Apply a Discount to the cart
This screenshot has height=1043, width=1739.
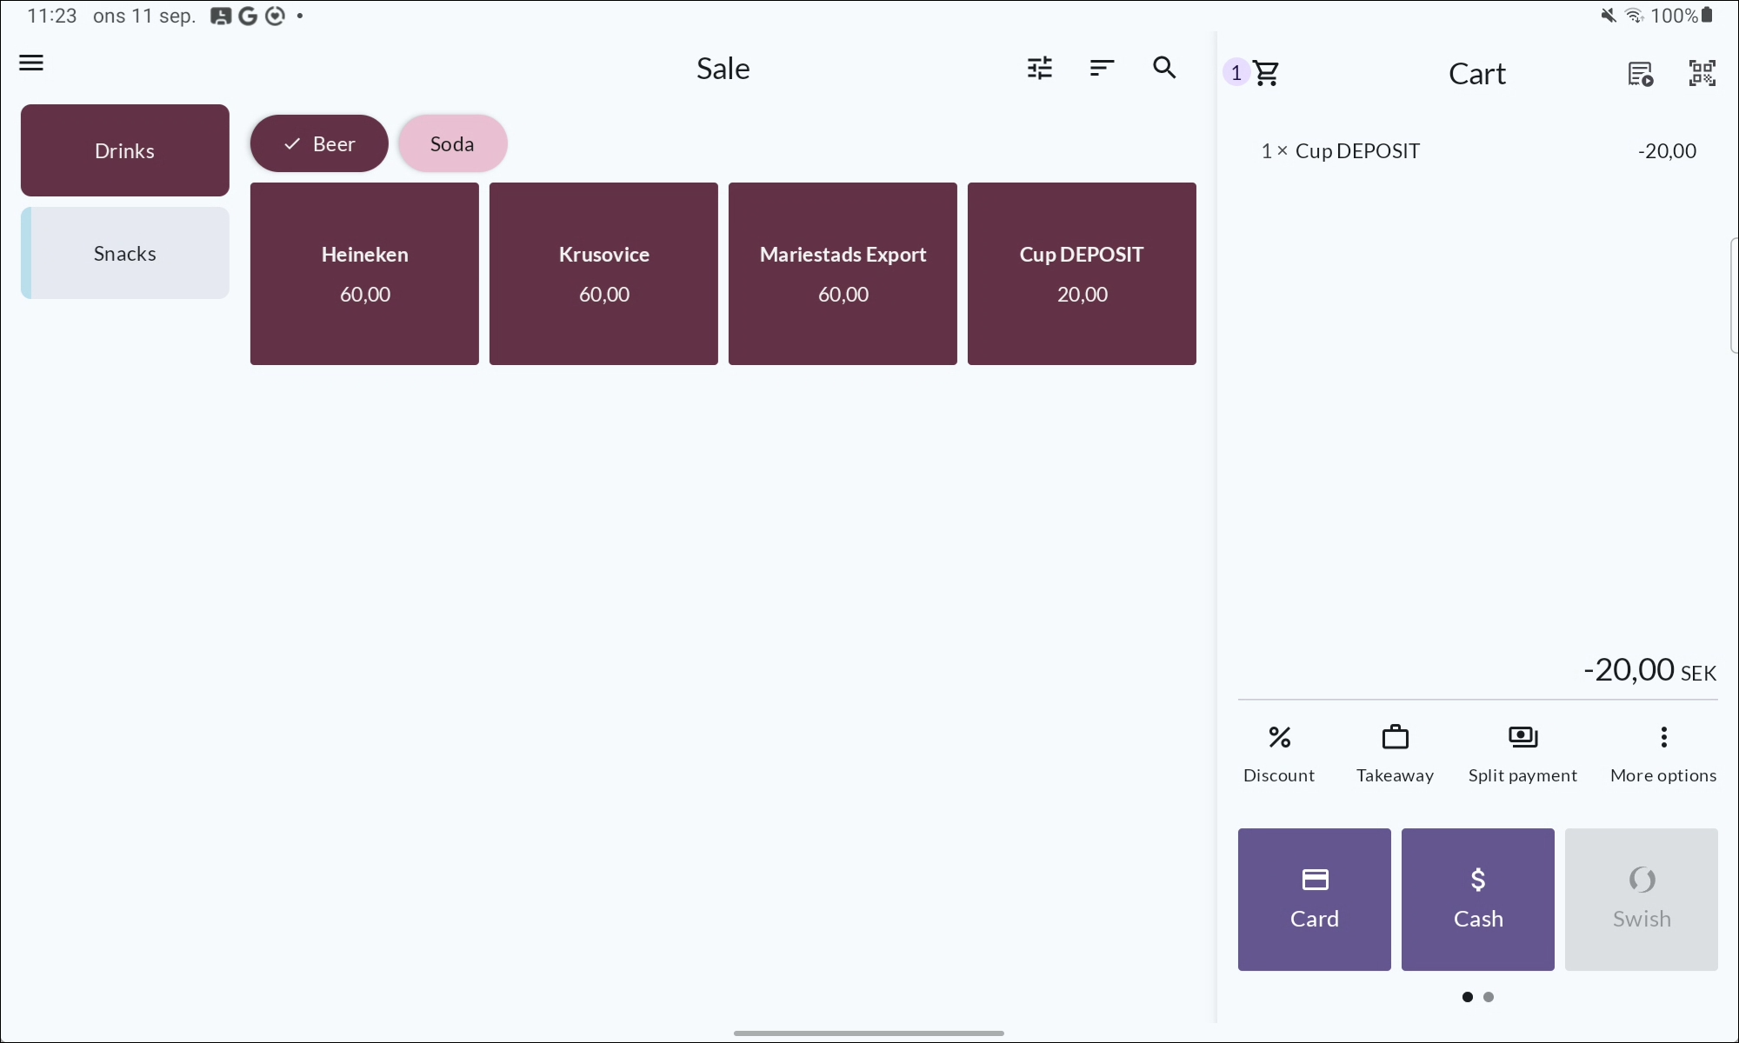1279,754
